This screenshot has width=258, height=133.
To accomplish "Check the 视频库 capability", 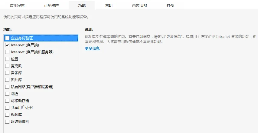I will (x=7, y=115).
